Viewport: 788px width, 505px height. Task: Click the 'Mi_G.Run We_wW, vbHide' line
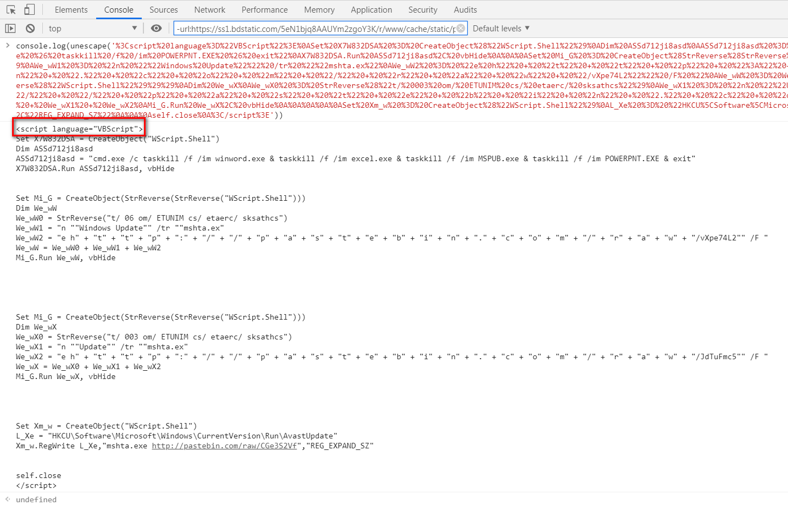[x=66, y=257]
